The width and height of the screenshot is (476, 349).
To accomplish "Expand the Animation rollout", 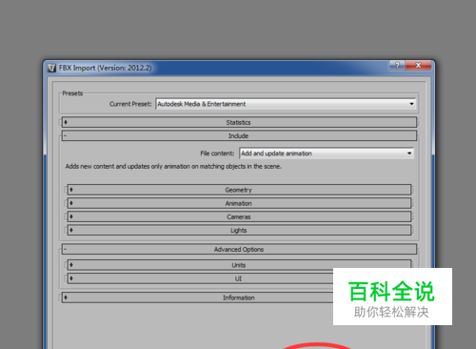I will point(239,203).
